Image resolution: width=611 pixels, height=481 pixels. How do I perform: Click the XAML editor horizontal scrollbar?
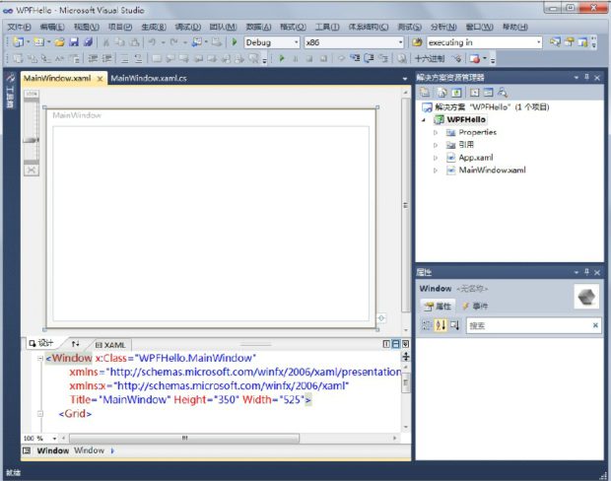coord(184,438)
